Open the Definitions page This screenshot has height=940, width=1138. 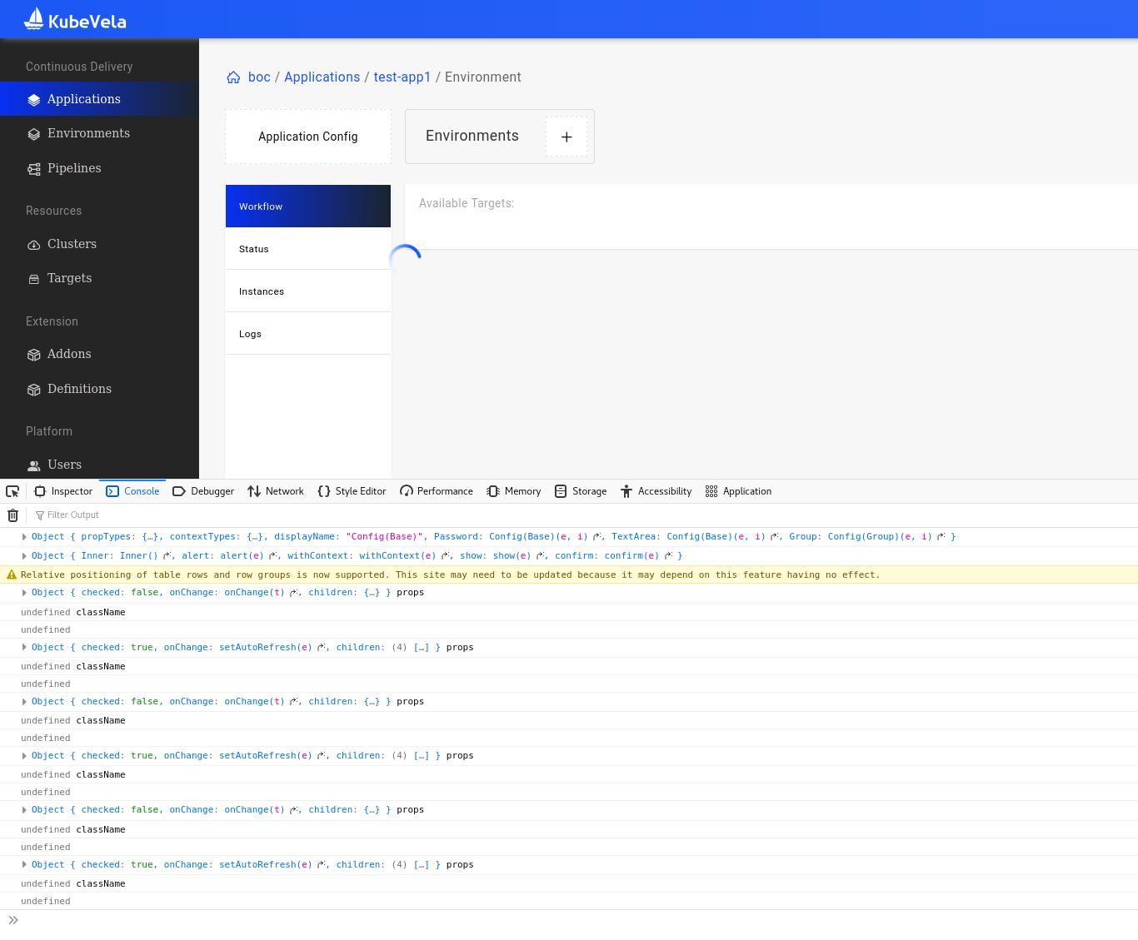tap(79, 389)
